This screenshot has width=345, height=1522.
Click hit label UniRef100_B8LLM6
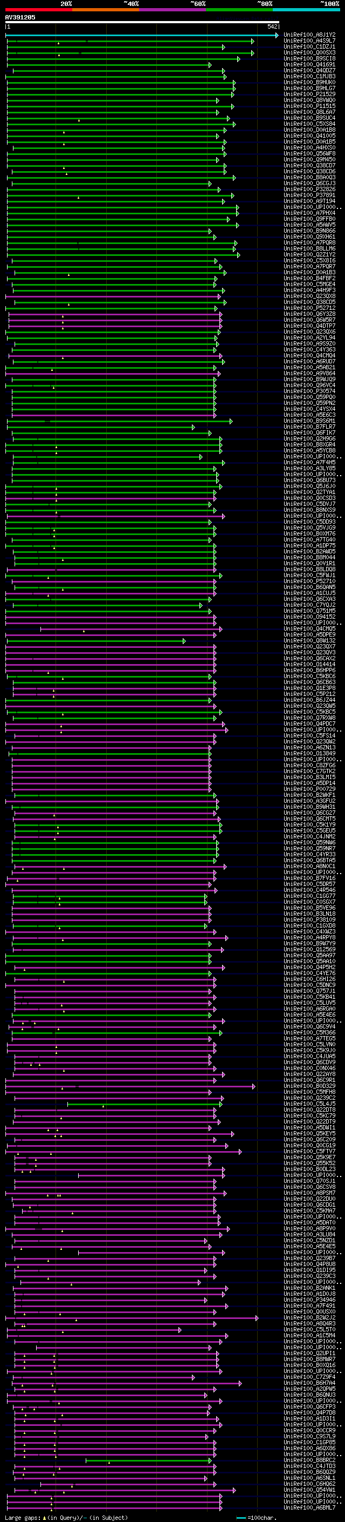(x=309, y=248)
